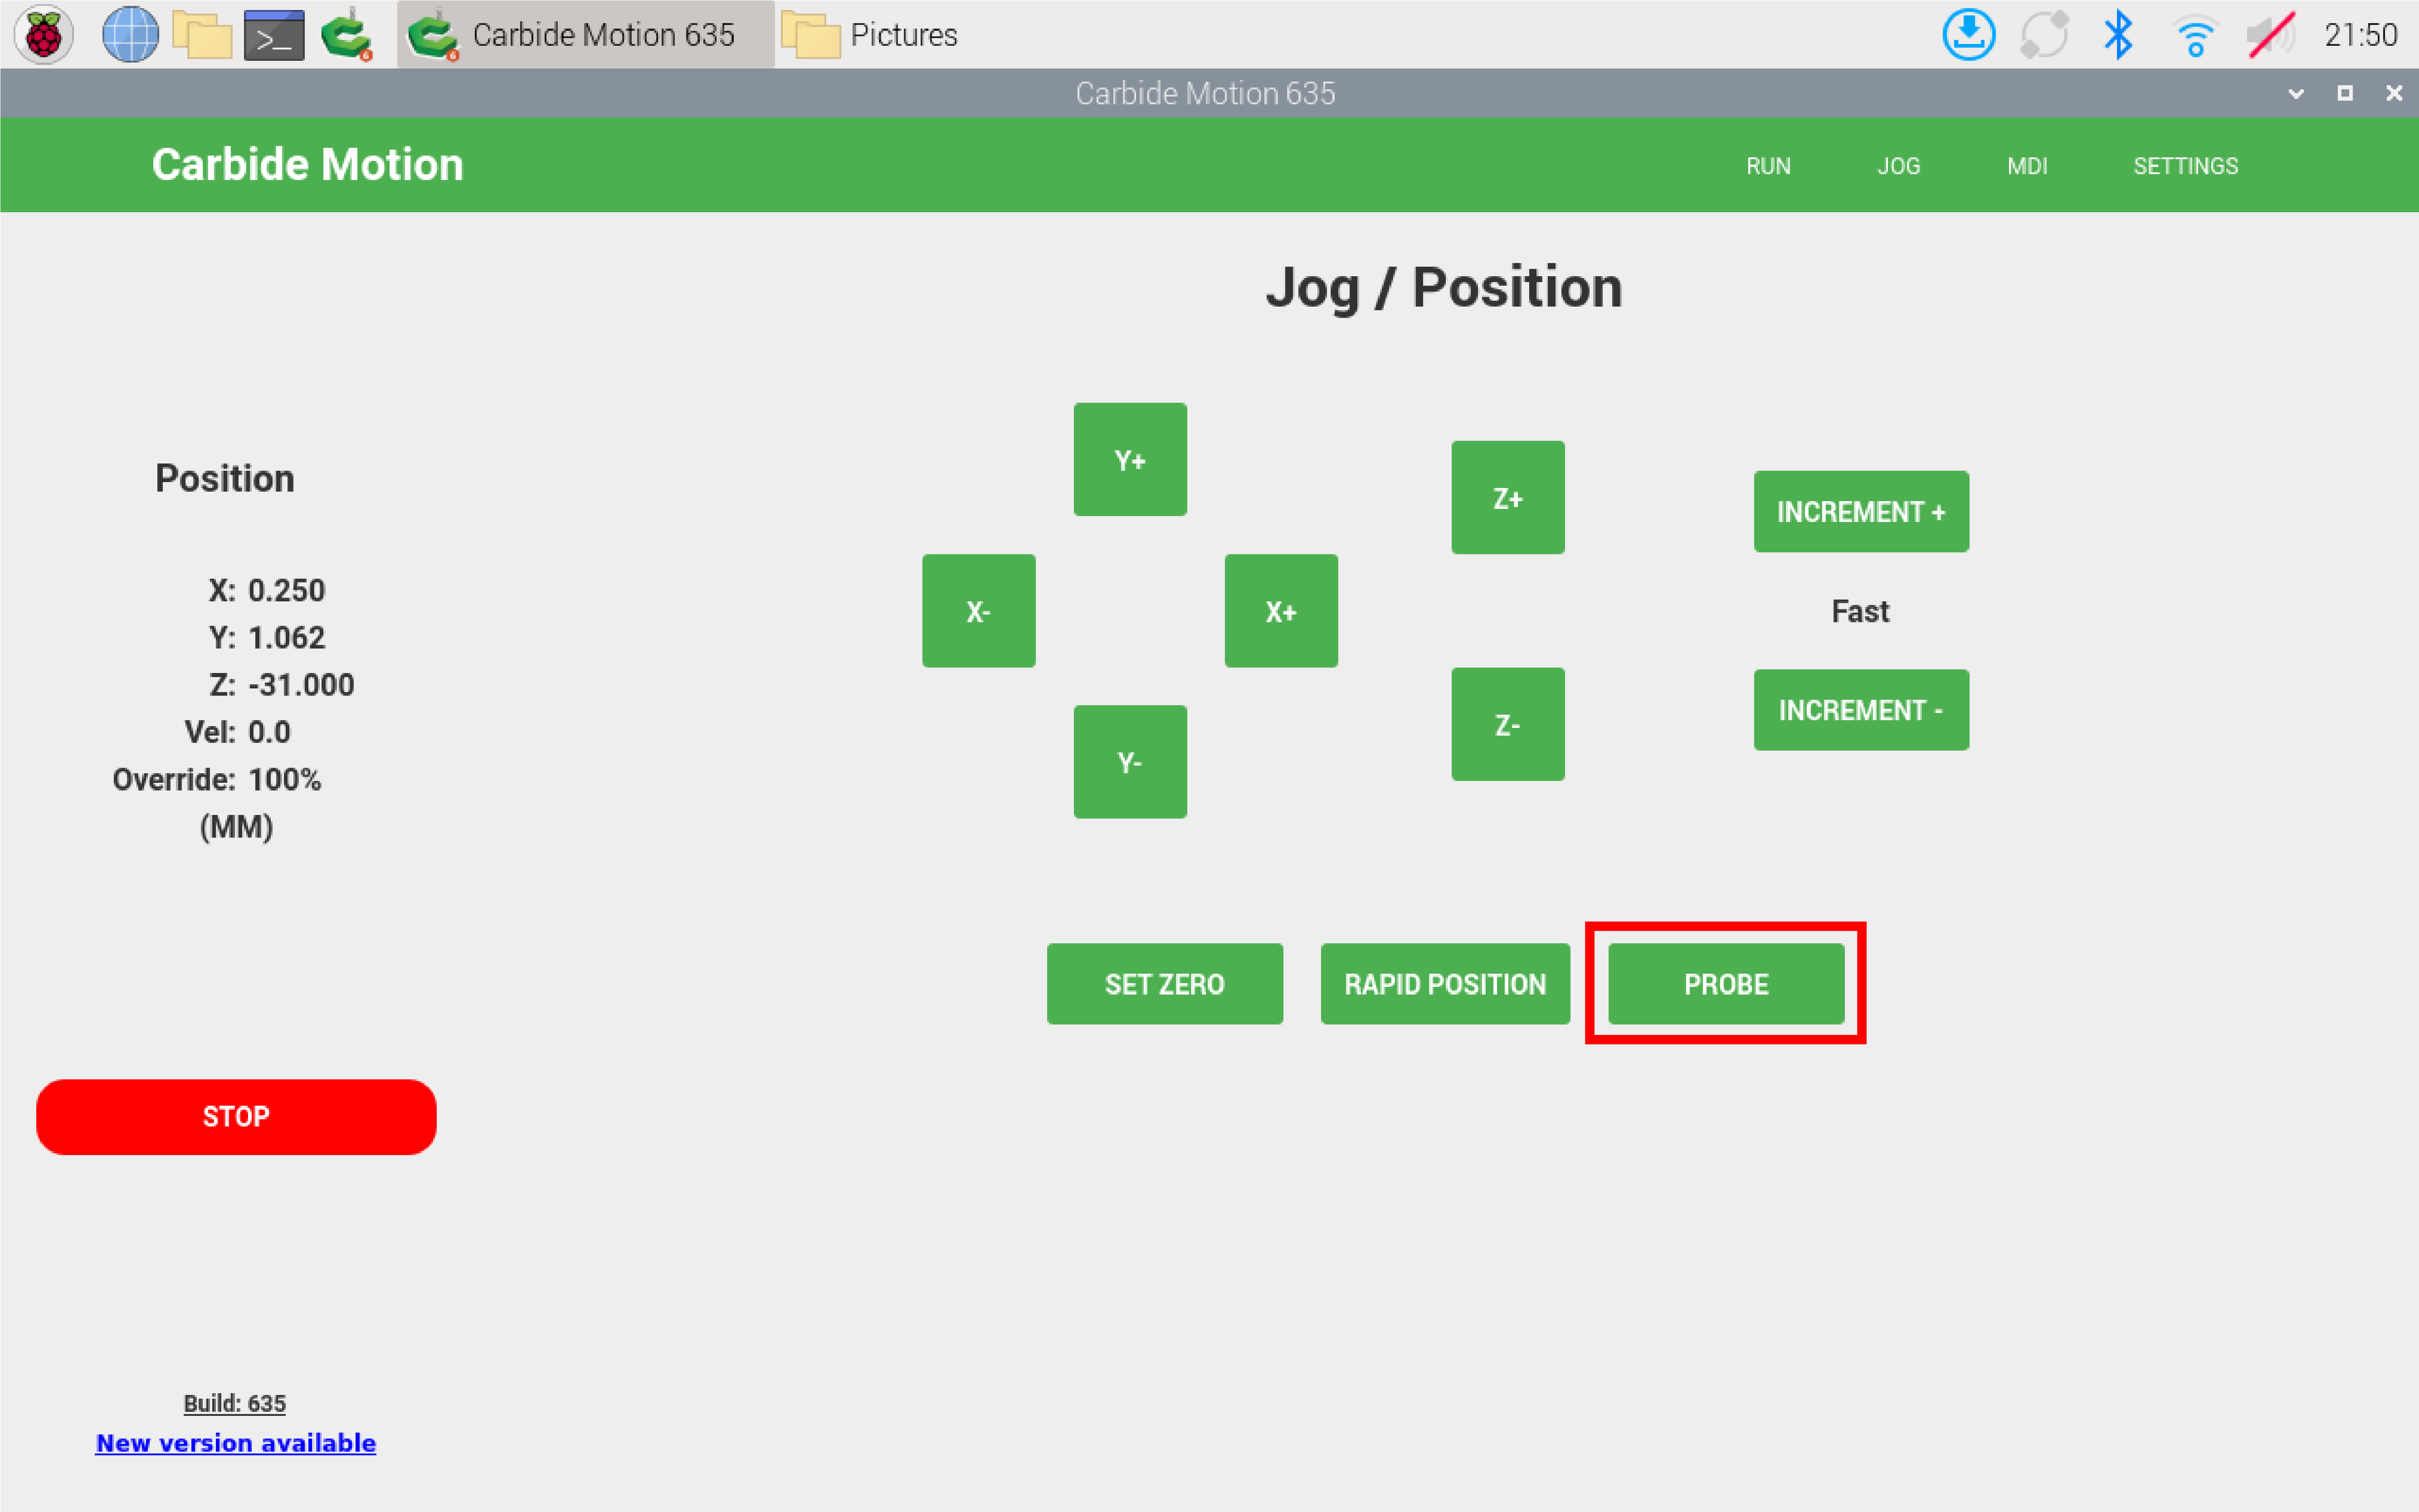Viewport: 2419px width, 1512px height.
Task: Click the RAPID POSITION button
Action: coord(1444,984)
